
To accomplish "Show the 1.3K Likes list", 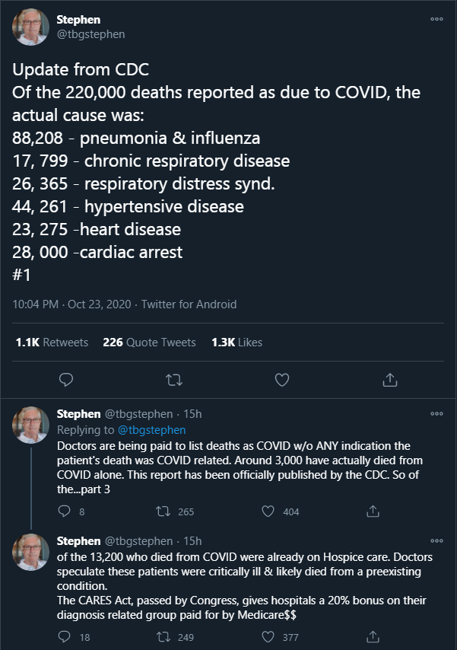I will coord(236,343).
